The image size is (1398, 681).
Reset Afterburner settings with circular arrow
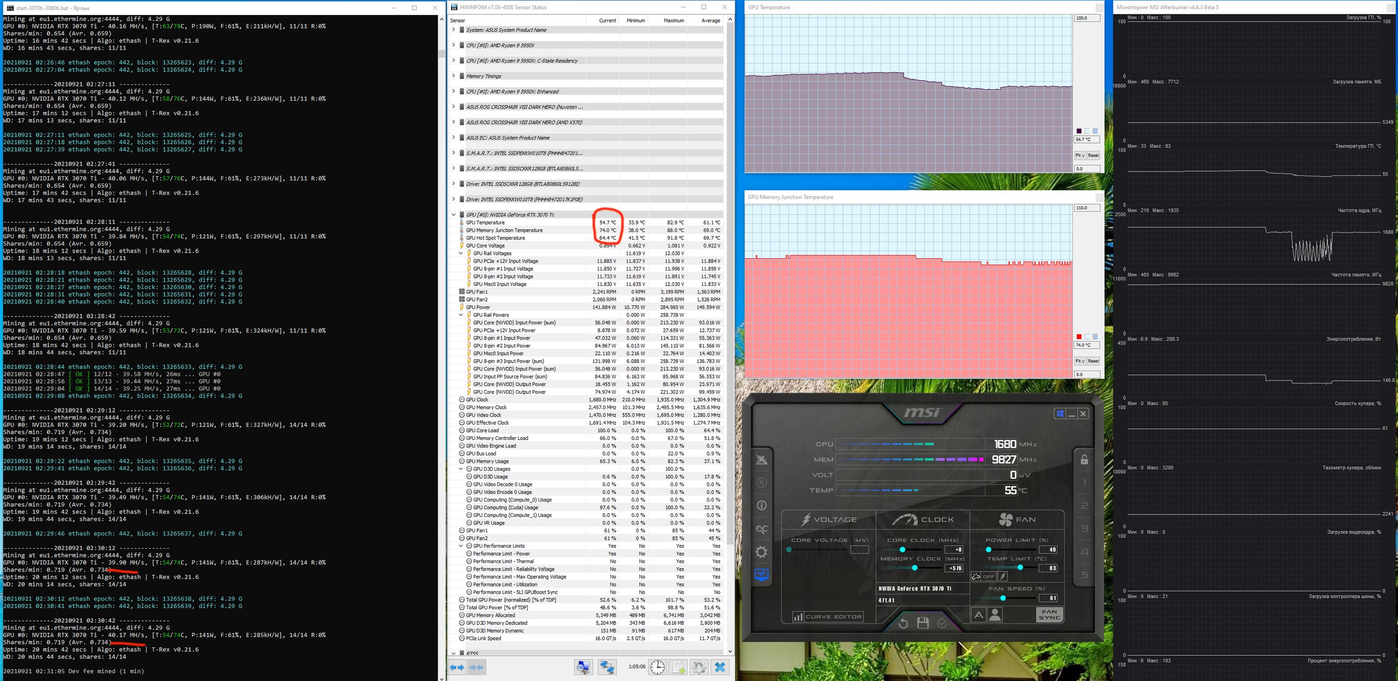903,623
